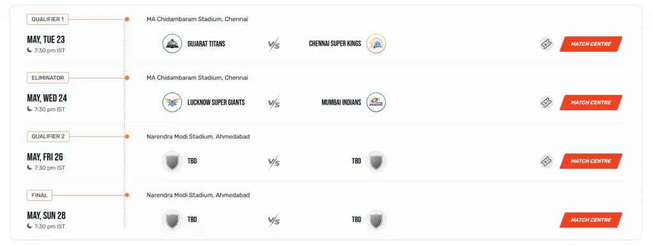Screen dimensions: 653x246
Task: Click ticket icon for Qualifier 2 match
Action: [547, 161]
